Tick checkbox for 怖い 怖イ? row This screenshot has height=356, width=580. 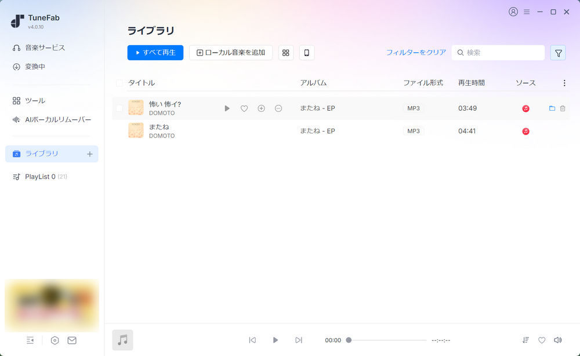(x=119, y=108)
